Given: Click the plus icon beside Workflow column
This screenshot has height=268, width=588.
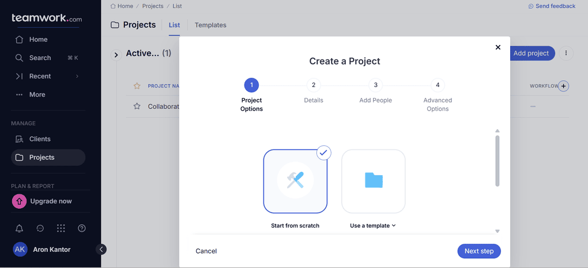Looking at the screenshot, I should [564, 86].
